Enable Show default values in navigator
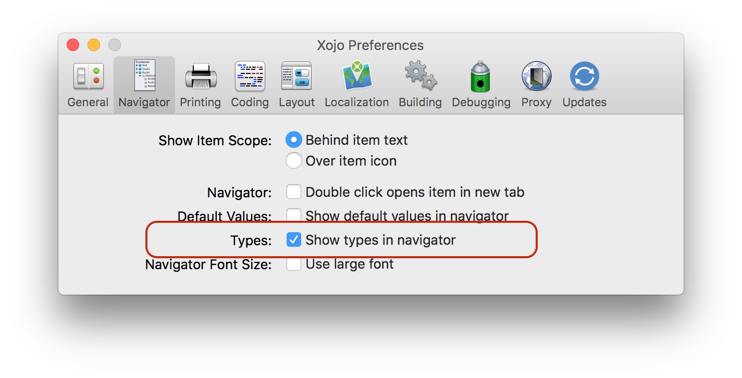 click(294, 215)
